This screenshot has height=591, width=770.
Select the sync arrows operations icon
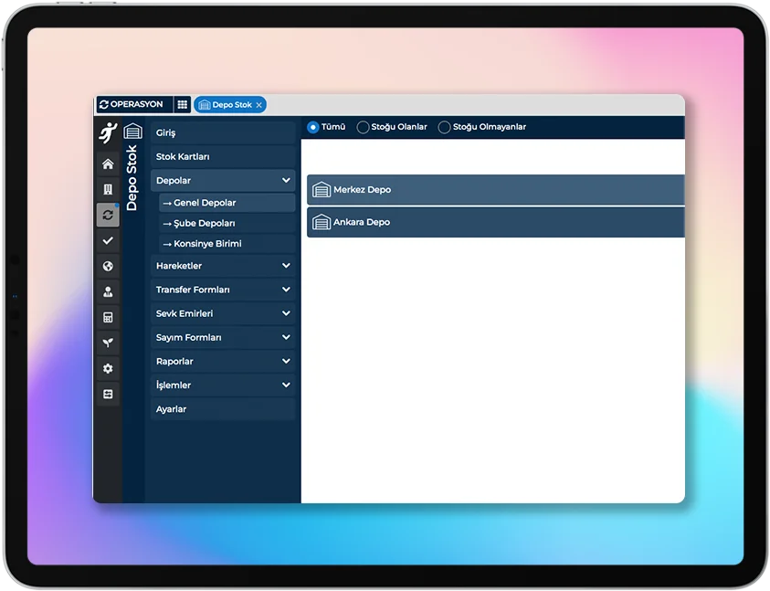coord(108,215)
